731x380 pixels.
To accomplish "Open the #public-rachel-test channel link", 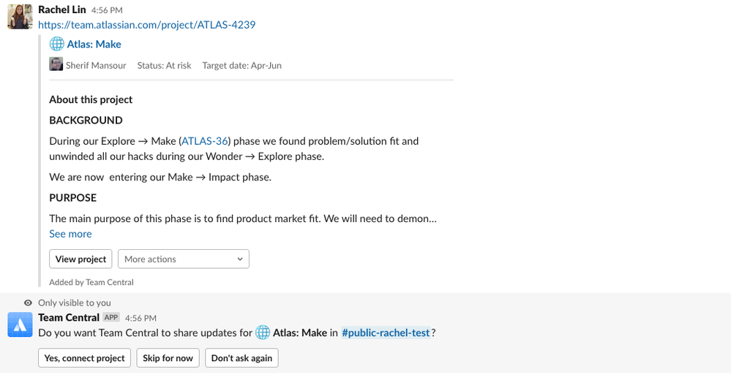I will (x=386, y=332).
